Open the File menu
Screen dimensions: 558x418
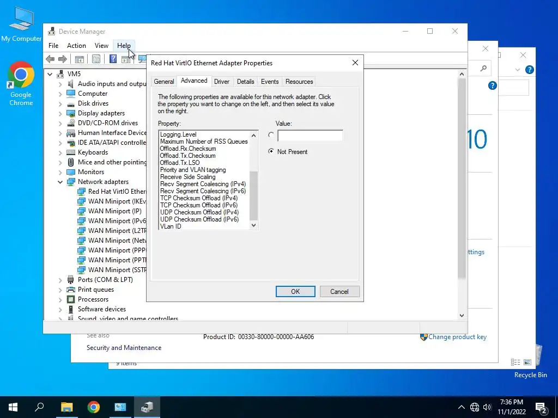click(53, 46)
